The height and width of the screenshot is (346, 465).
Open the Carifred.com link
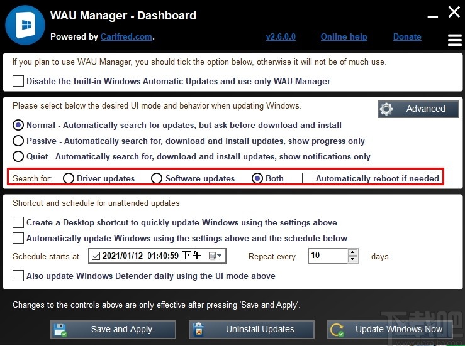pos(126,36)
